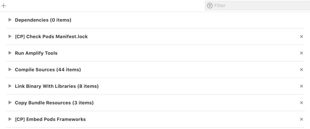Expand the Run Amplify Tools phase
This screenshot has width=310, height=129.
click(x=10, y=53)
